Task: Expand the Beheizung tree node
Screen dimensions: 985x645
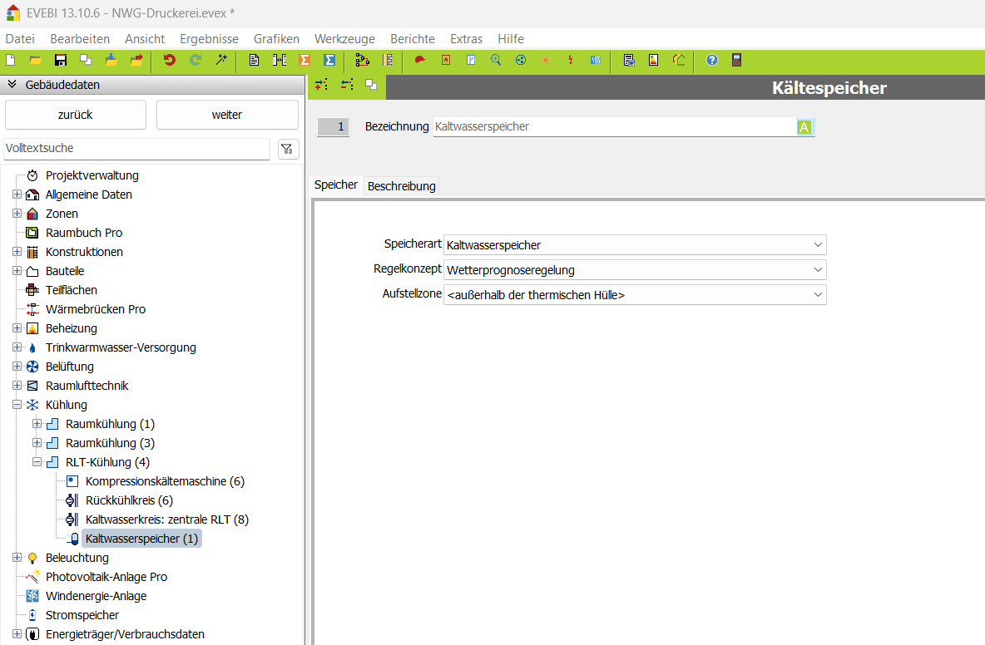Action: tap(17, 328)
